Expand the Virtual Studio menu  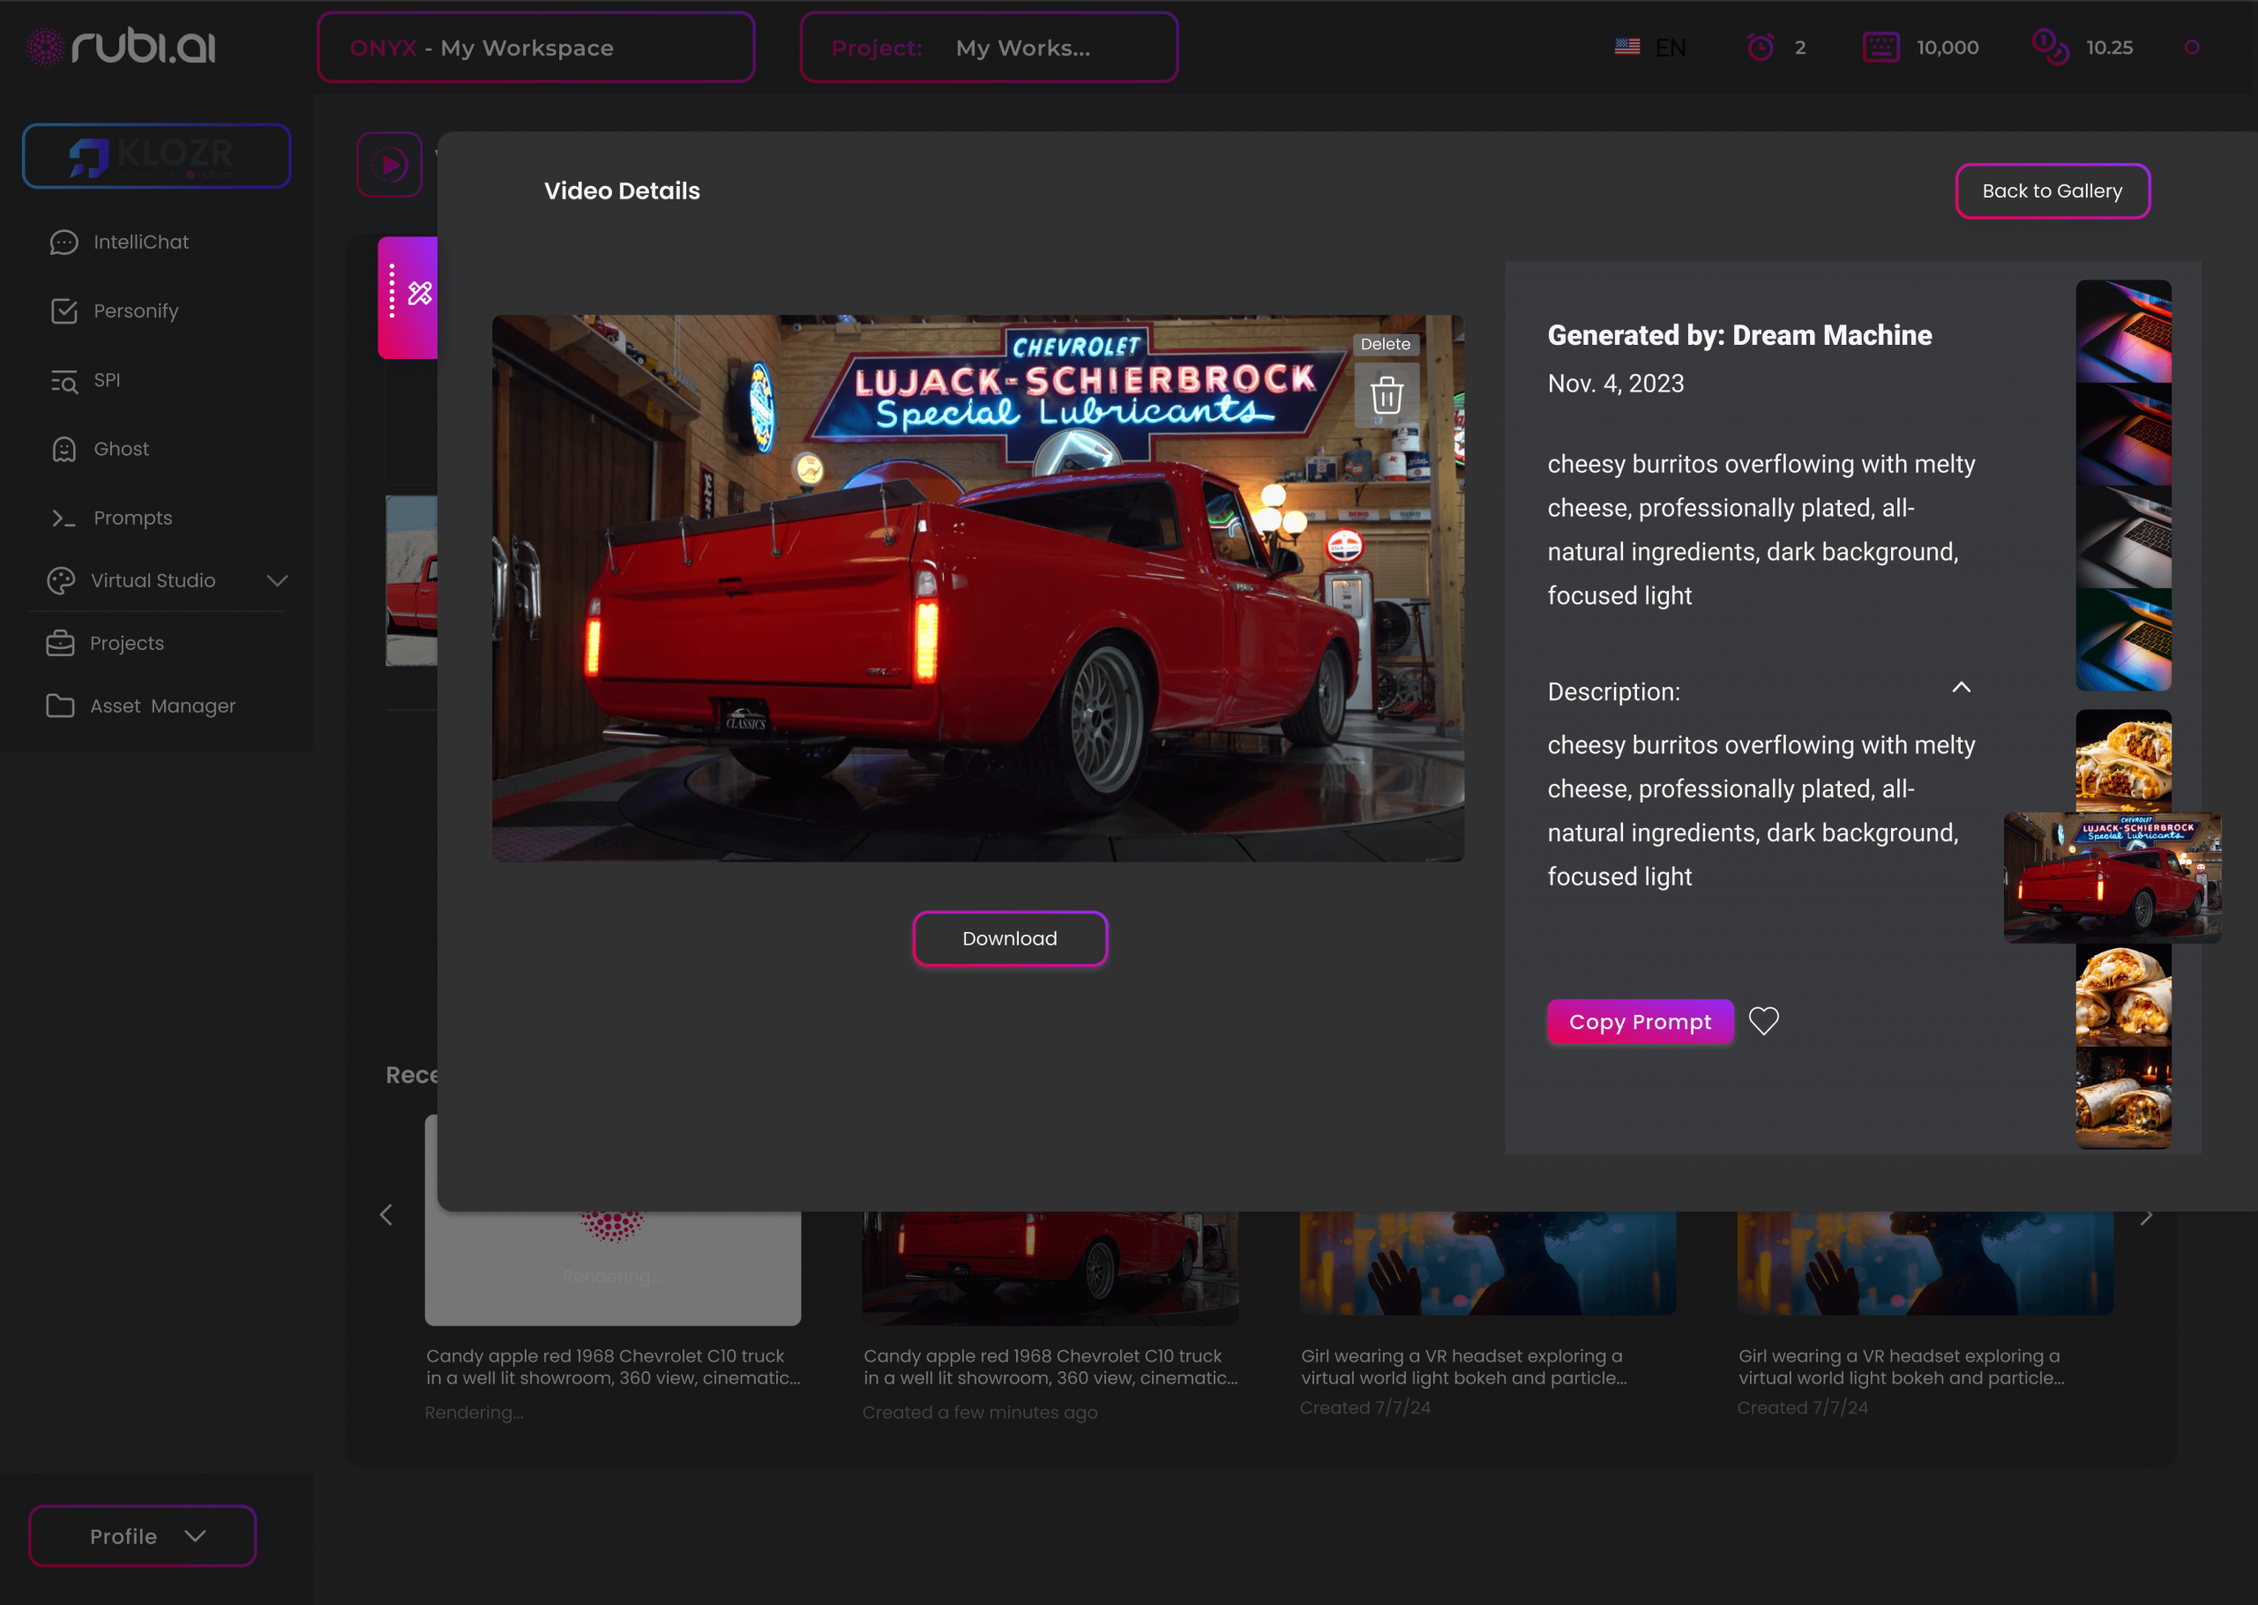point(277,581)
